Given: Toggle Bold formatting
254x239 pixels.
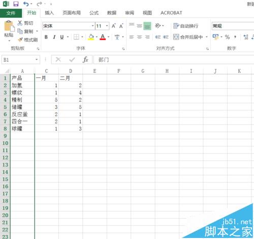Looking at the screenshot, I should [x=46, y=37].
